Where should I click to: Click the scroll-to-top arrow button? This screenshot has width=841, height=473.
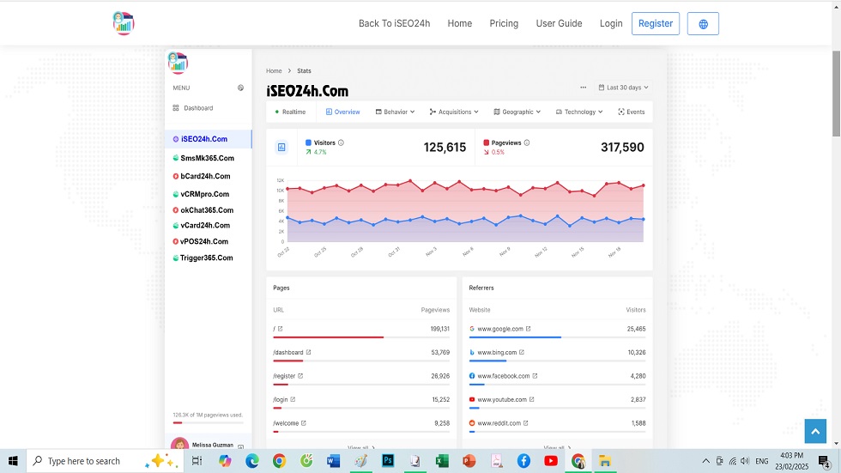pos(814,431)
